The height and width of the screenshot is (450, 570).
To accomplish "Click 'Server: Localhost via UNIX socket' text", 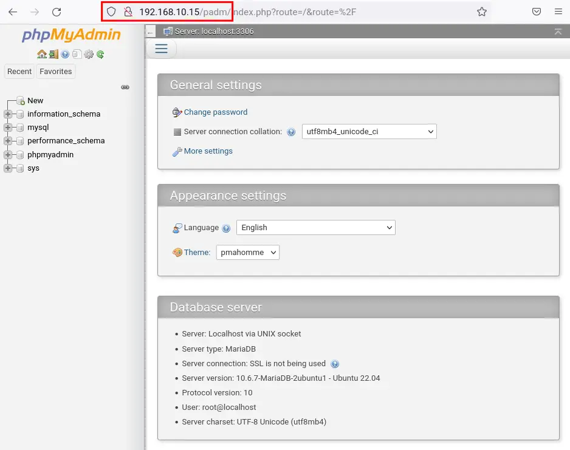I will click(241, 334).
